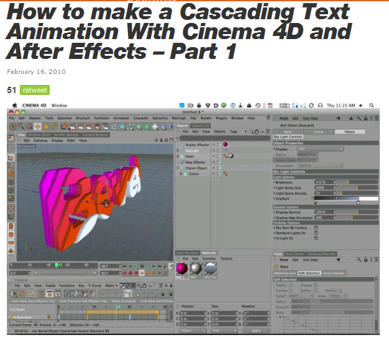Viewport: 389px width, 340px height.
Task: Click the green play forward button
Action: (x=148, y=266)
